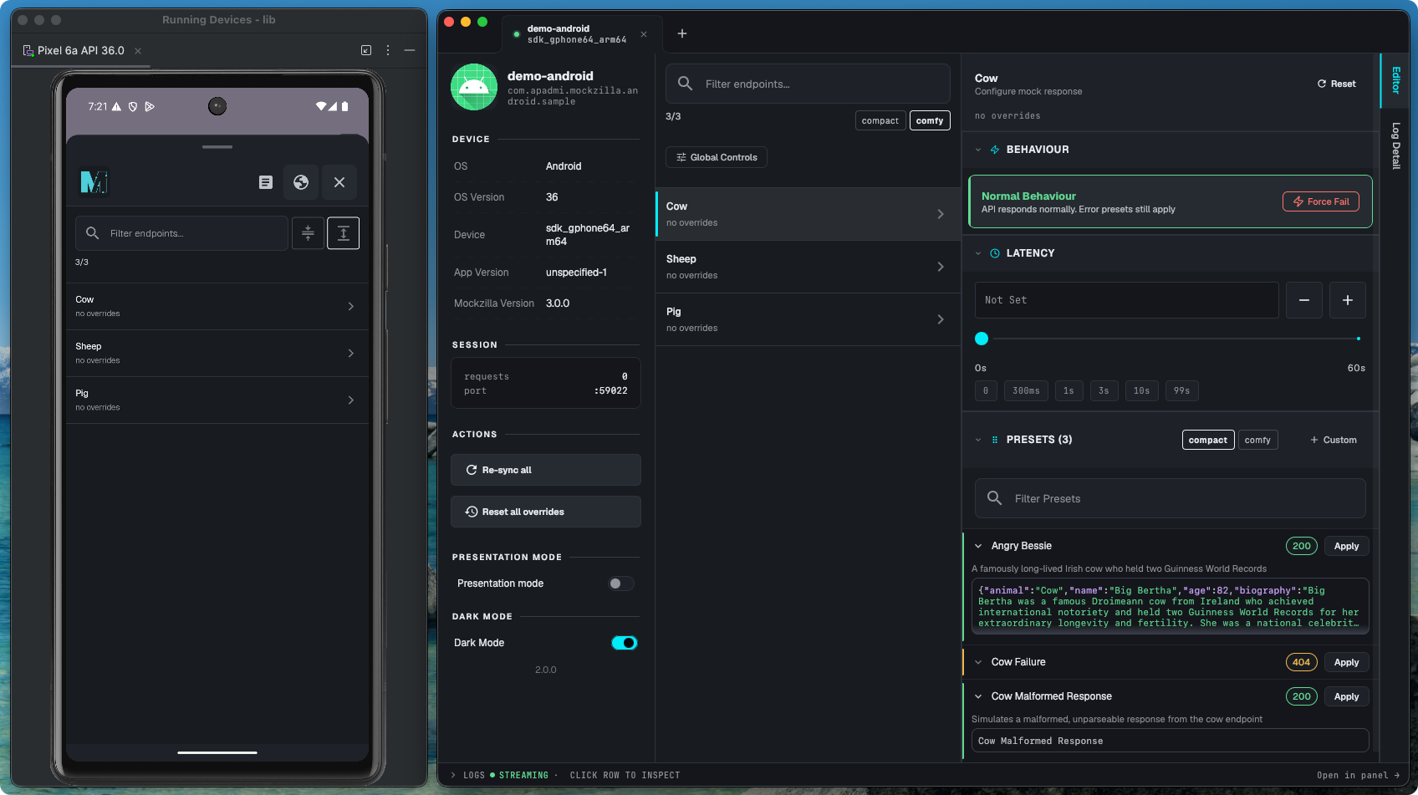Switch endpoint list to compact density

880,120
